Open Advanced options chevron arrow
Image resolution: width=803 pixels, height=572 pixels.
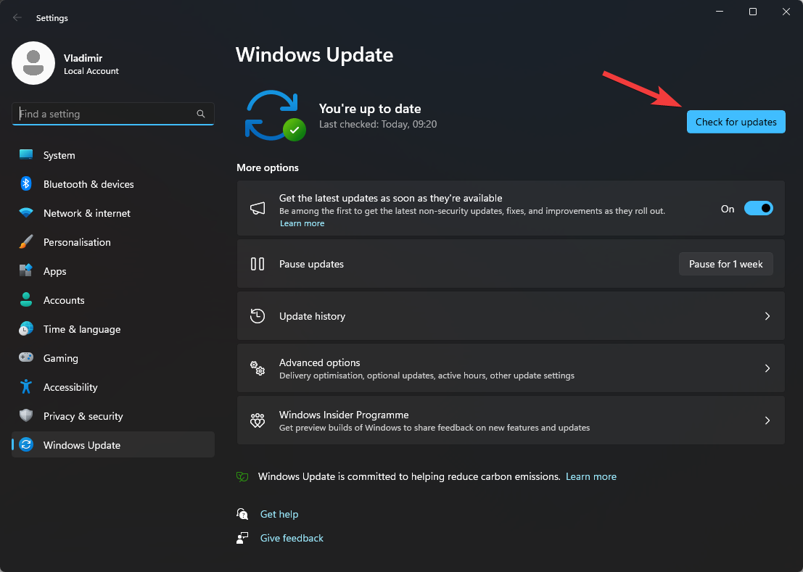tap(767, 368)
